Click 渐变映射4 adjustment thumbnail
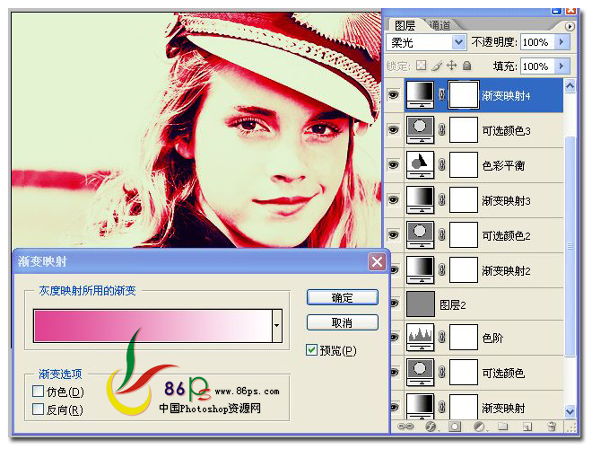 point(420,94)
